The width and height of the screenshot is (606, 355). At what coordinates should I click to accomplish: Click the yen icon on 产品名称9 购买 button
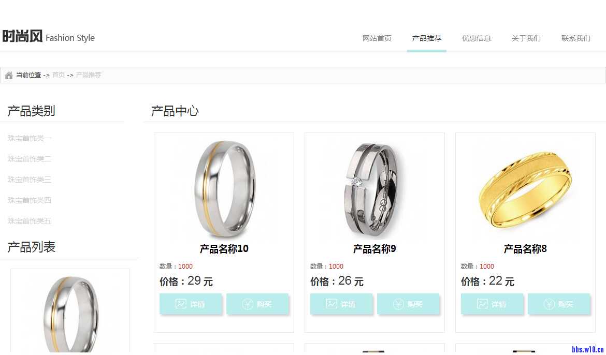click(x=398, y=304)
